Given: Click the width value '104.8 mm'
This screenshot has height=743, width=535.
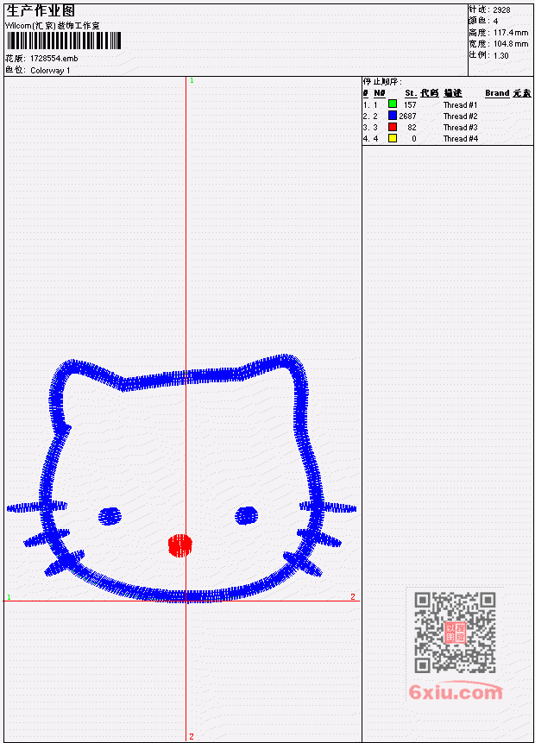Looking at the screenshot, I should [511, 44].
